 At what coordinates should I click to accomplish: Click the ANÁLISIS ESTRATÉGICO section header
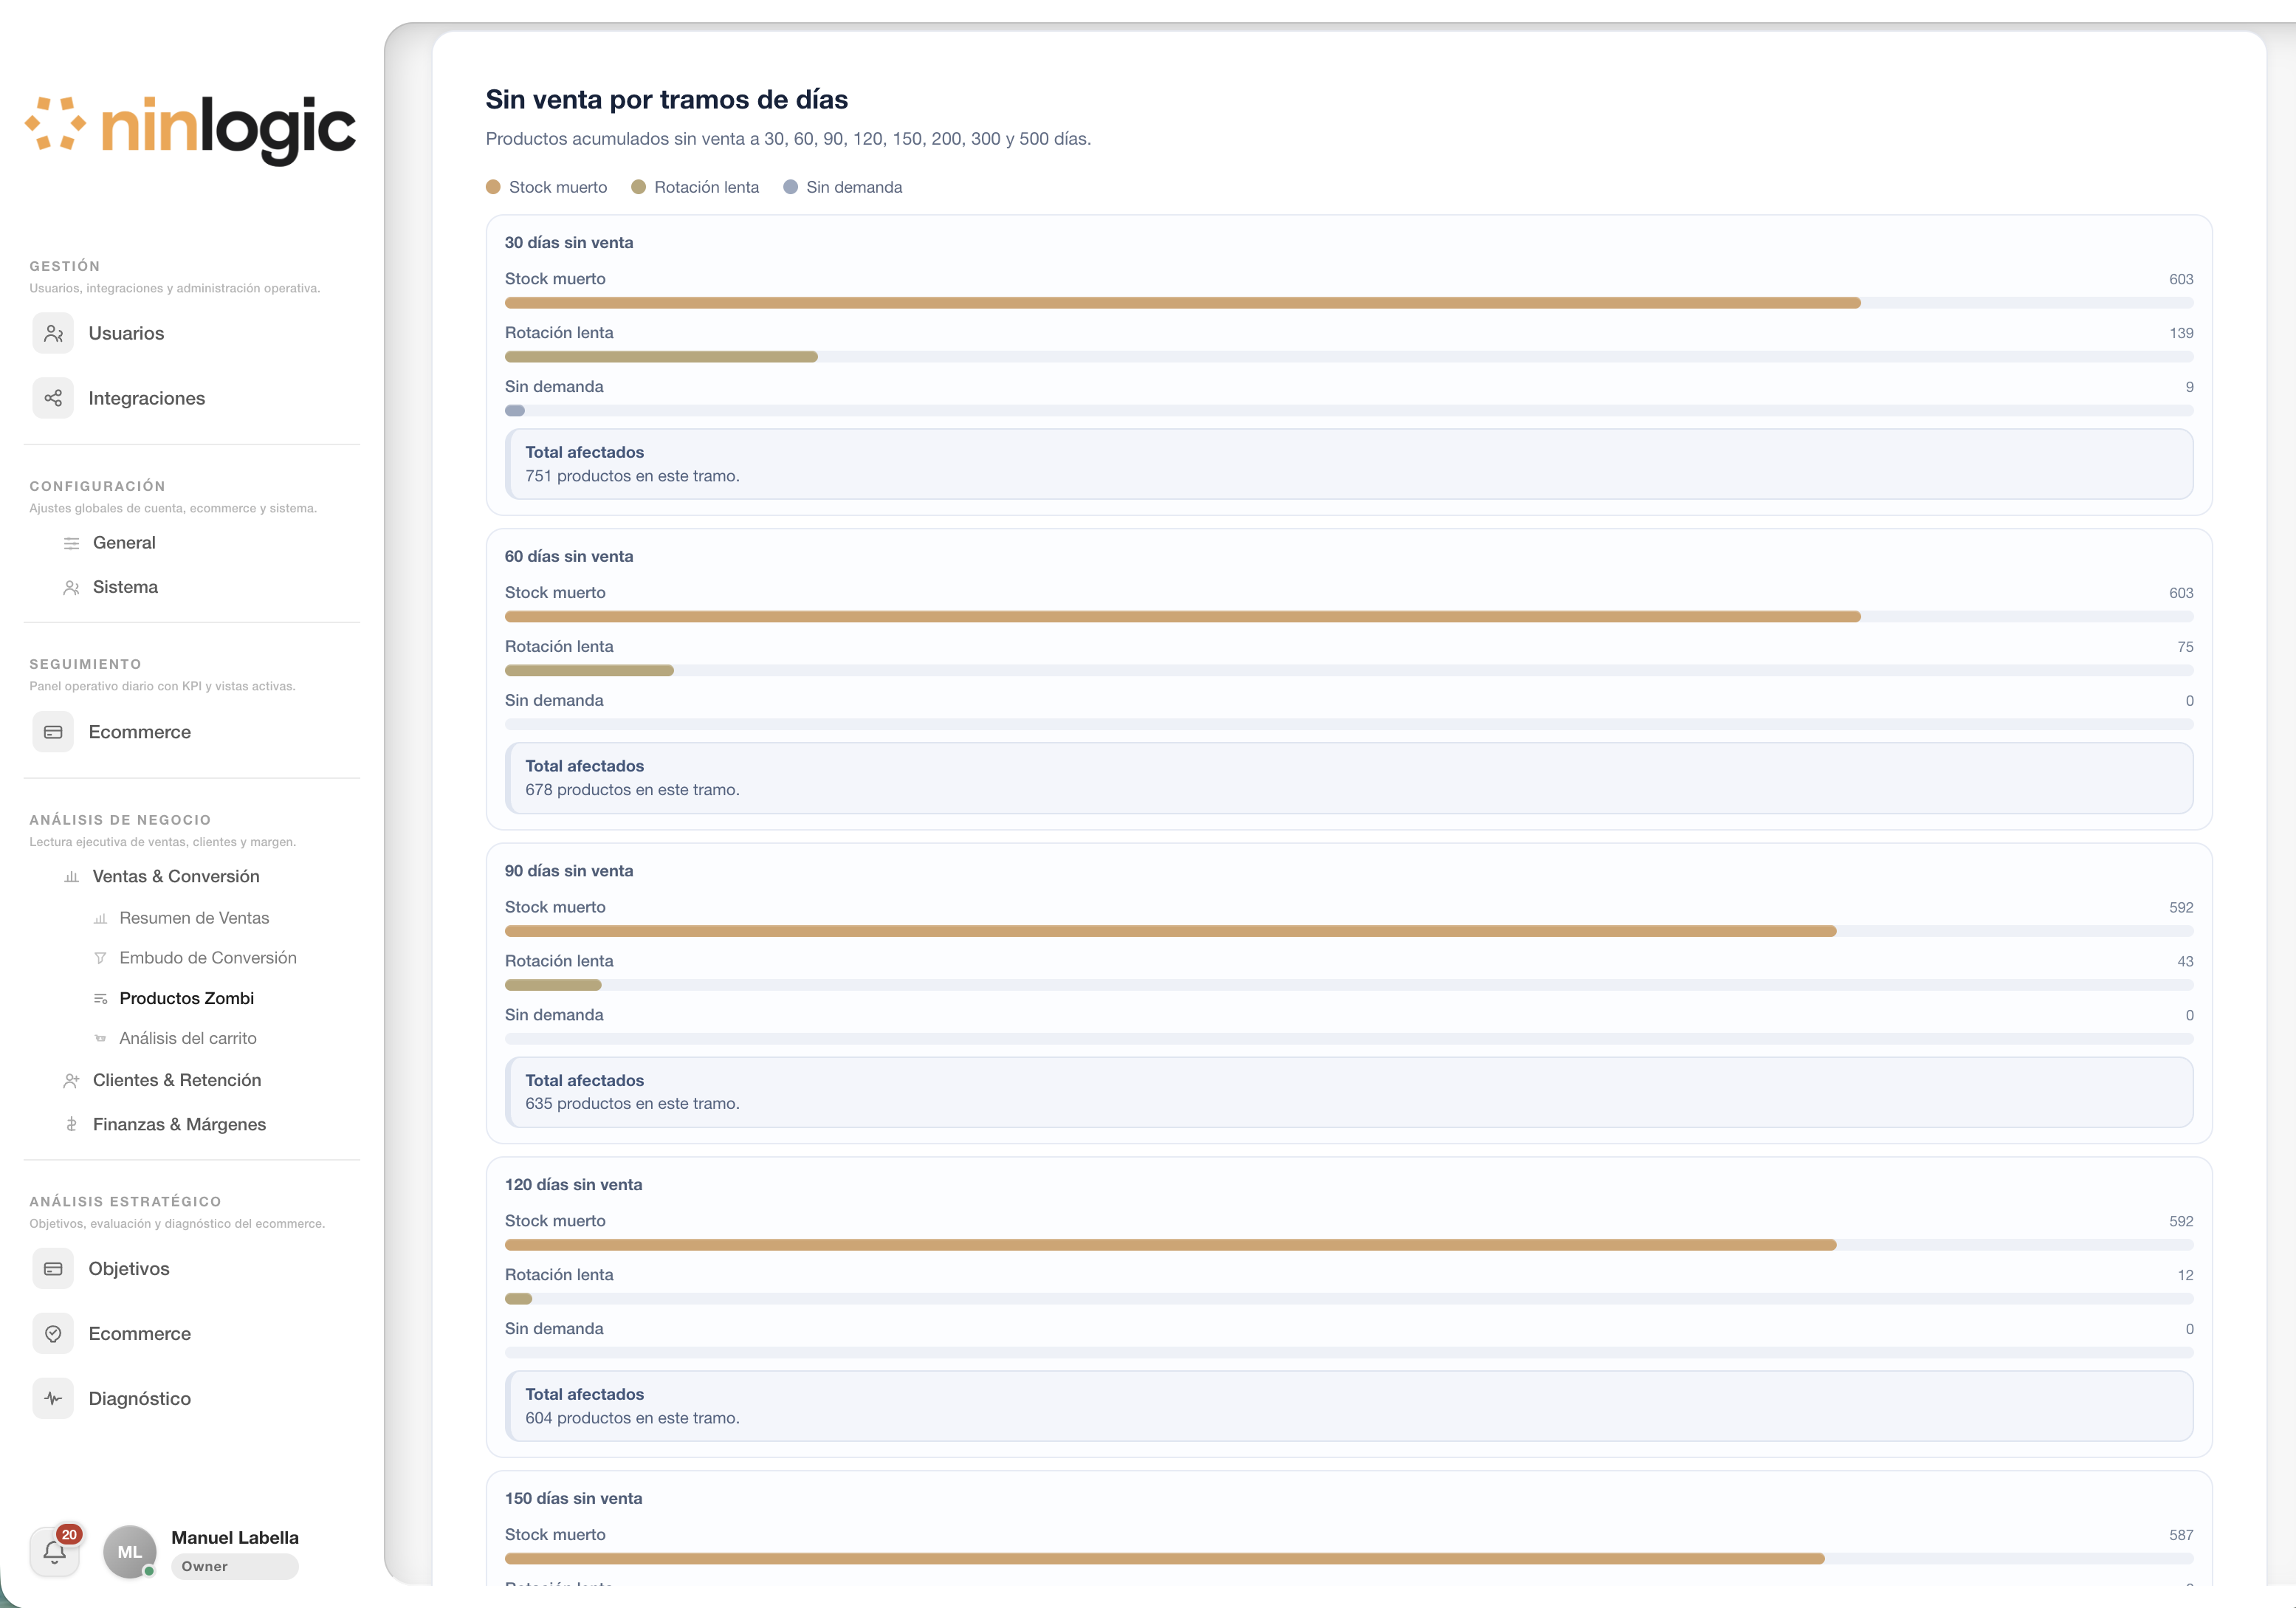pos(125,1202)
